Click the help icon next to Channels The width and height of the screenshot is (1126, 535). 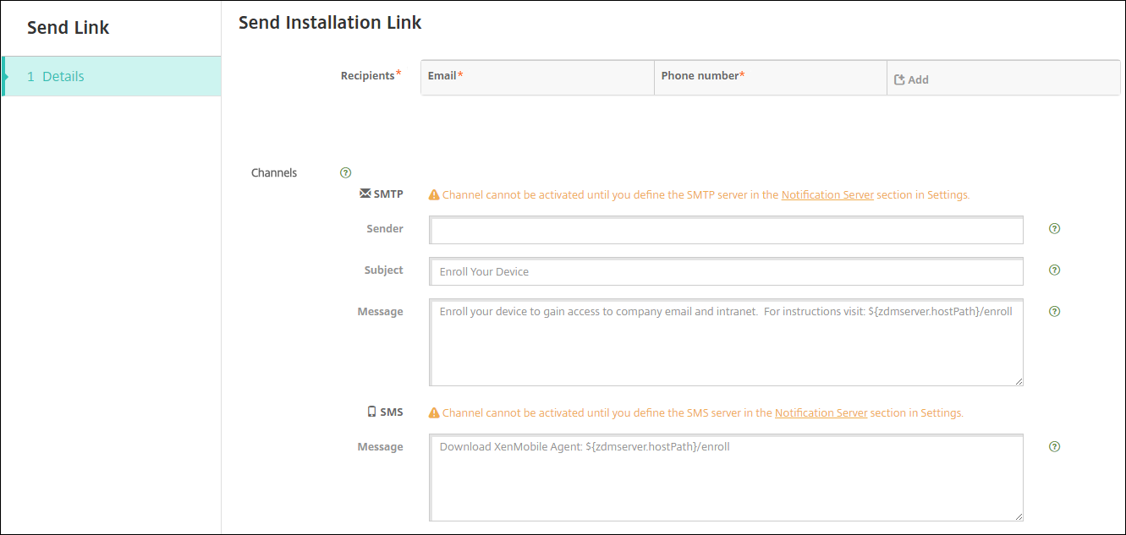point(345,172)
